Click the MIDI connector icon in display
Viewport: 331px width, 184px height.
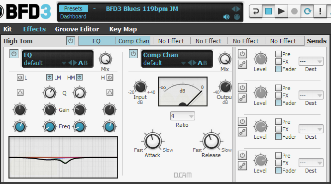coord(237,17)
